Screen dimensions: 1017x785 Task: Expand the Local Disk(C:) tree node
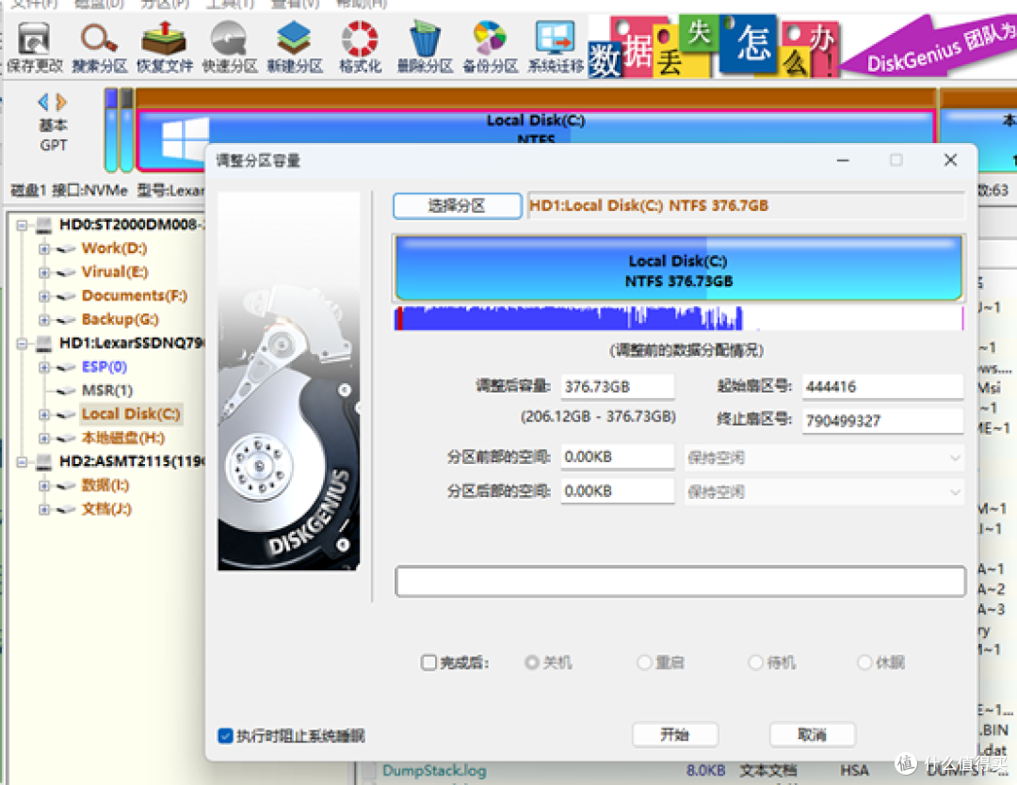[44, 415]
